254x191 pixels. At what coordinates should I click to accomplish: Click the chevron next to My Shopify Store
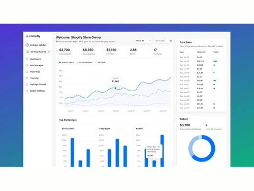49,52
